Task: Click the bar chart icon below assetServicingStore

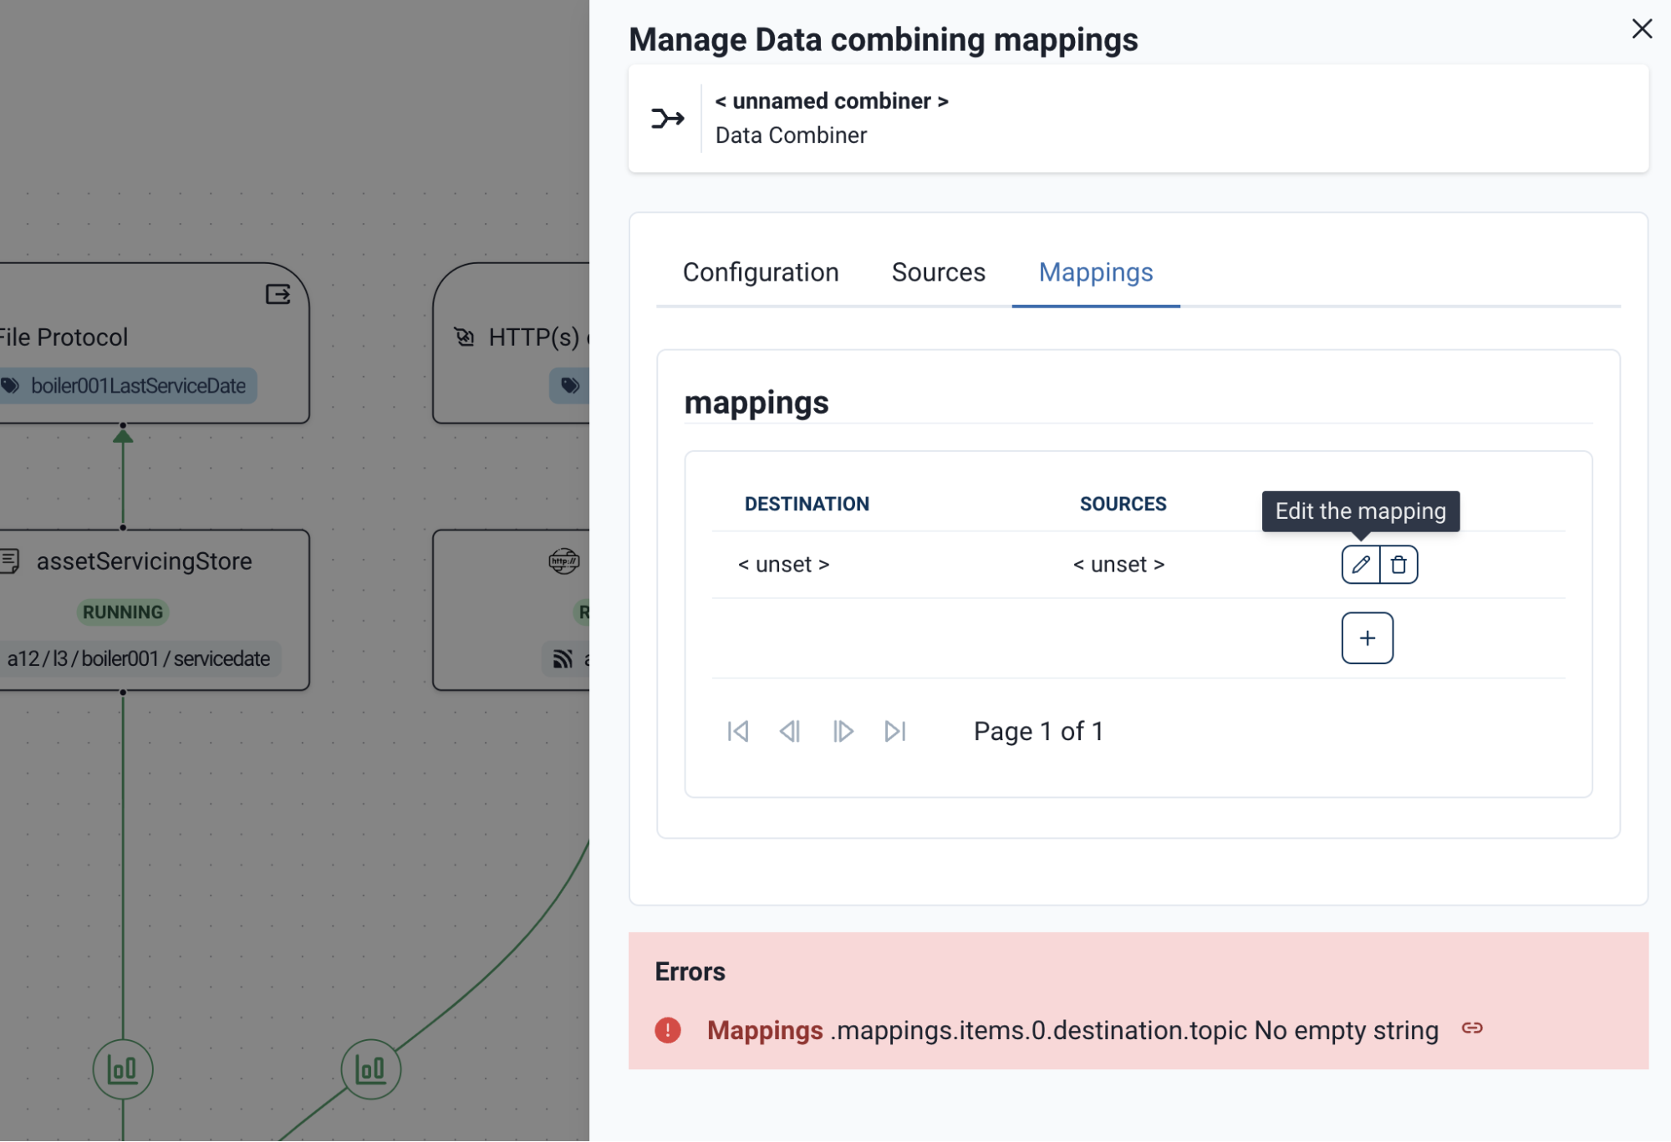Action: pos(122,1069)
